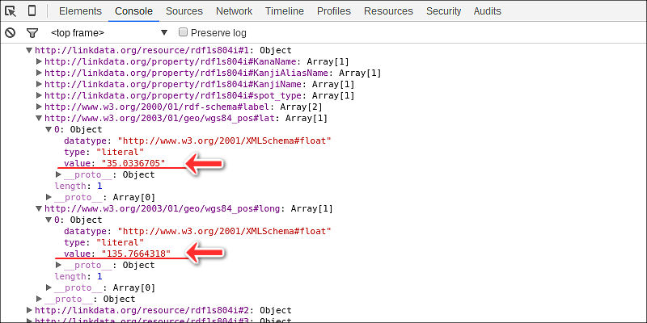
Task: Expand the rdf-schema#label array
Action: pos(39,107)
